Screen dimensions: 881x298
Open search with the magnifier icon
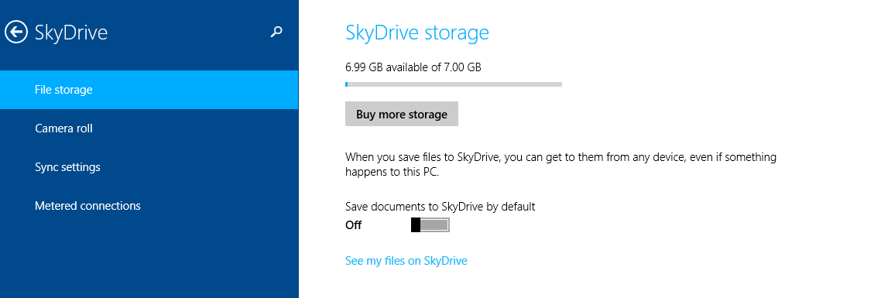[276, 32]
